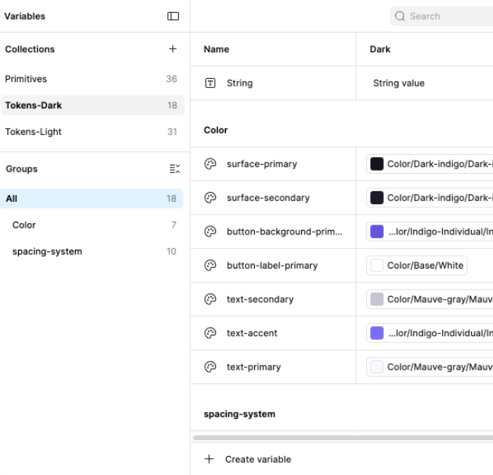Click the spacing-system section heading in table
Viewport: 493px width, 475px height.
click(x=239, y=414)
